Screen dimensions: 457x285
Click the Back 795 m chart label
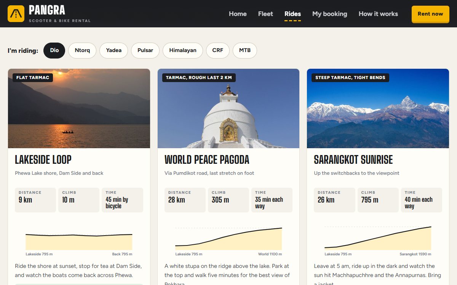coord(122,254)
